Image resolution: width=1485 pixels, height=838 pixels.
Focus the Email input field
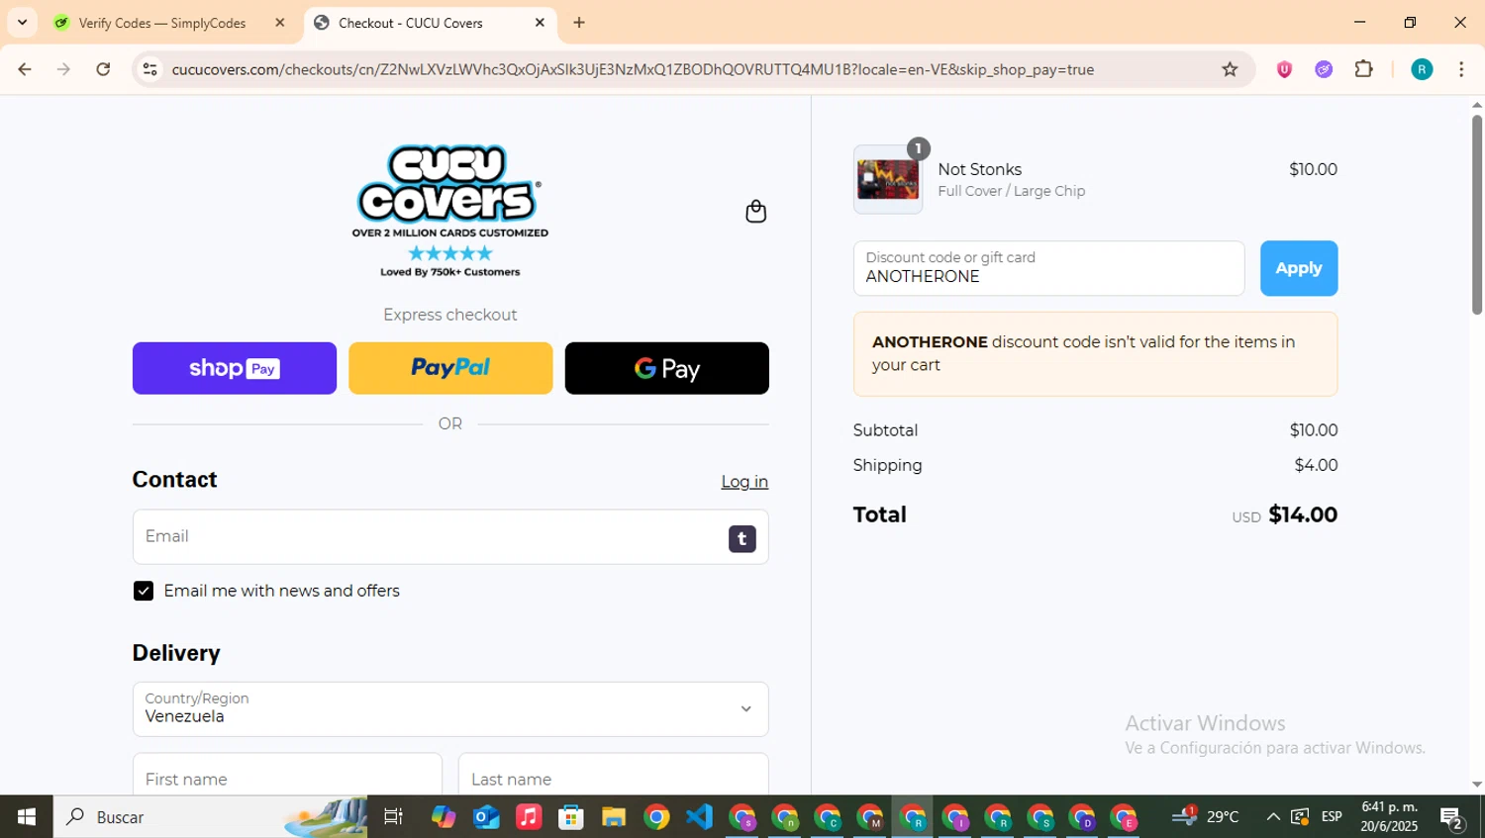click(450, 536)
